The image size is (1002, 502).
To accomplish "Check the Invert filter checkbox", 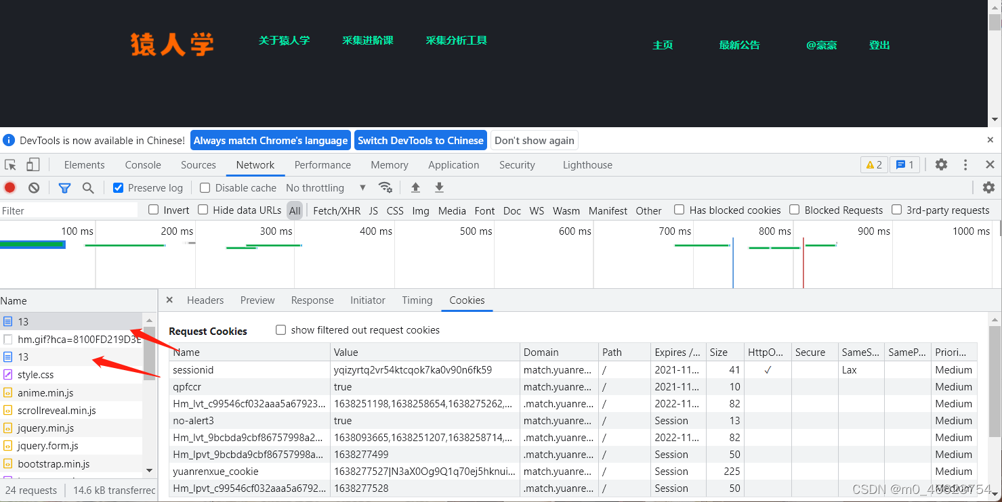I will click(x=153, y=210).
